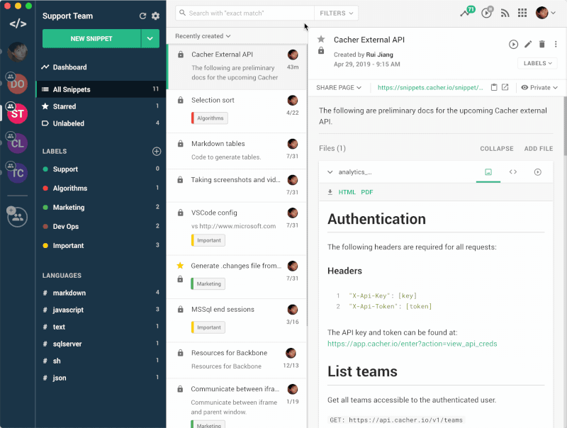The image size is (567, 428).
Task: Filter by the sqlserver language
Action: 101,344
